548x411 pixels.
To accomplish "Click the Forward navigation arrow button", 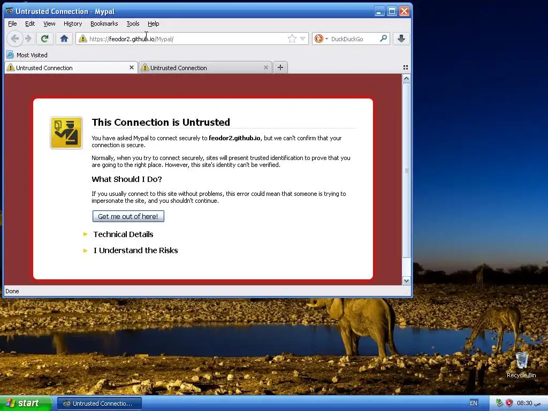I will 29,39.
